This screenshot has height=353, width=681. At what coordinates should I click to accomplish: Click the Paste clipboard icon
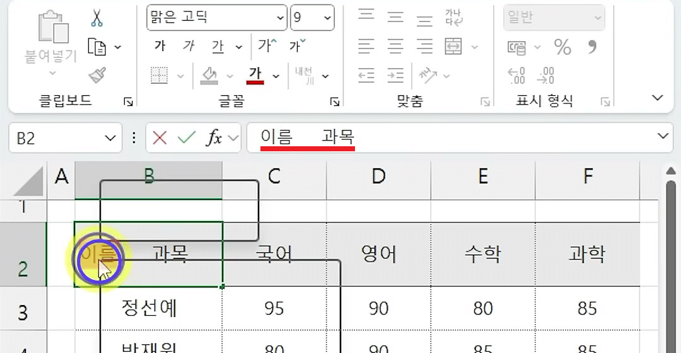click(x=53, y=27)
